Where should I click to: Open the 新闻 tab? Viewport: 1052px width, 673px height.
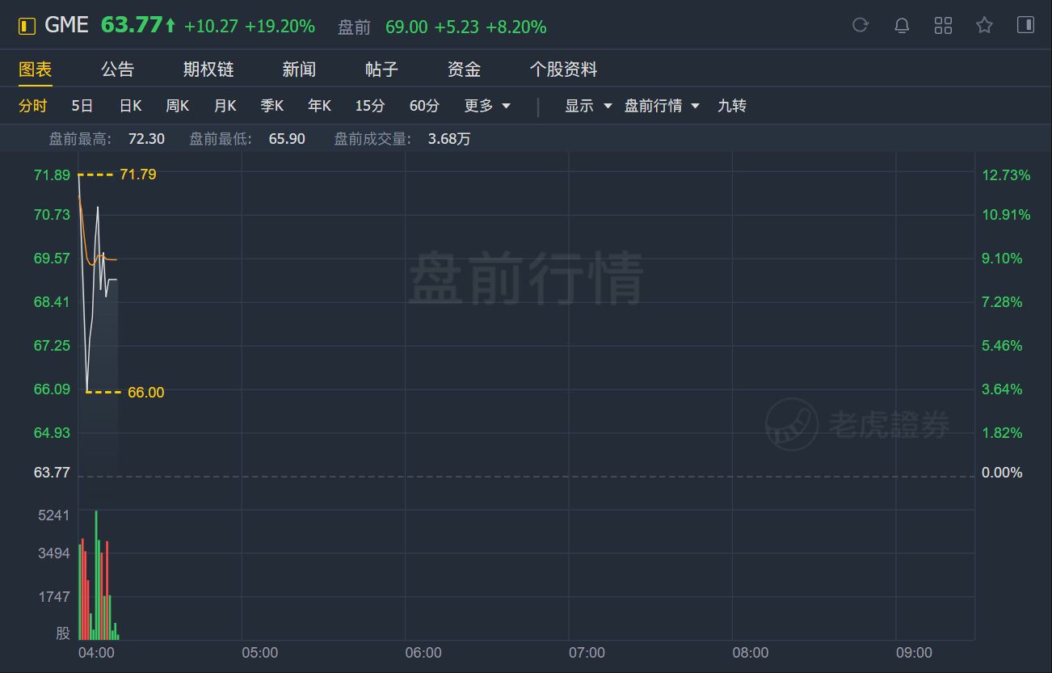(299, 69)
